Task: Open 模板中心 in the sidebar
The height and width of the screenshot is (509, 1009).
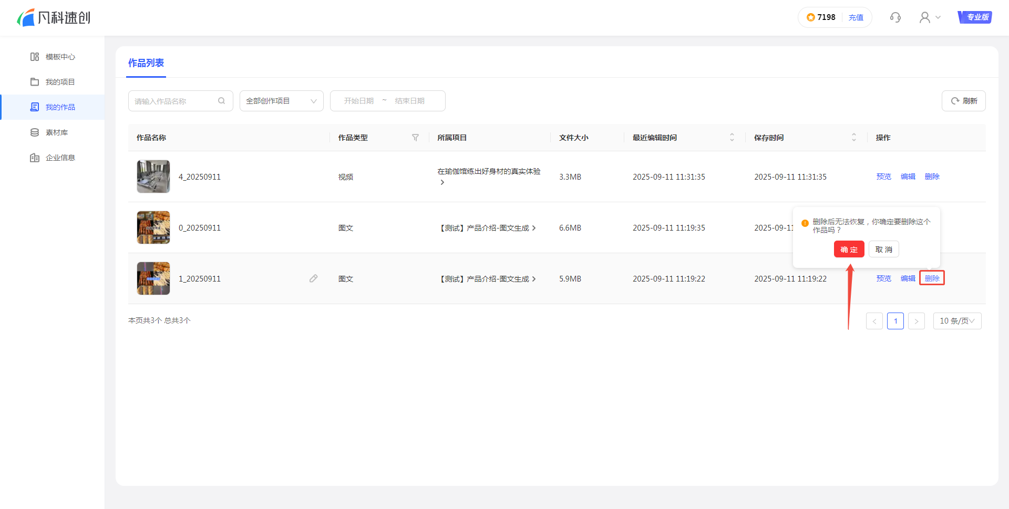Action: point(60,57)
